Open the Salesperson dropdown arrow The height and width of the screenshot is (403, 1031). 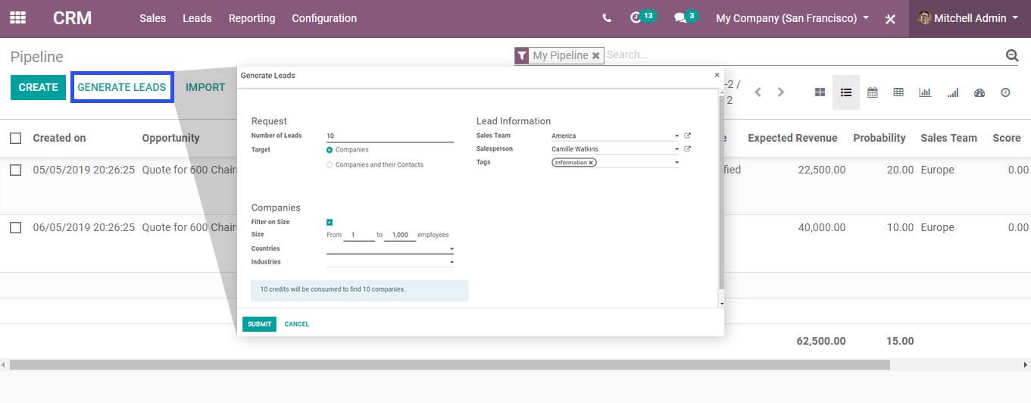(676, 149)
